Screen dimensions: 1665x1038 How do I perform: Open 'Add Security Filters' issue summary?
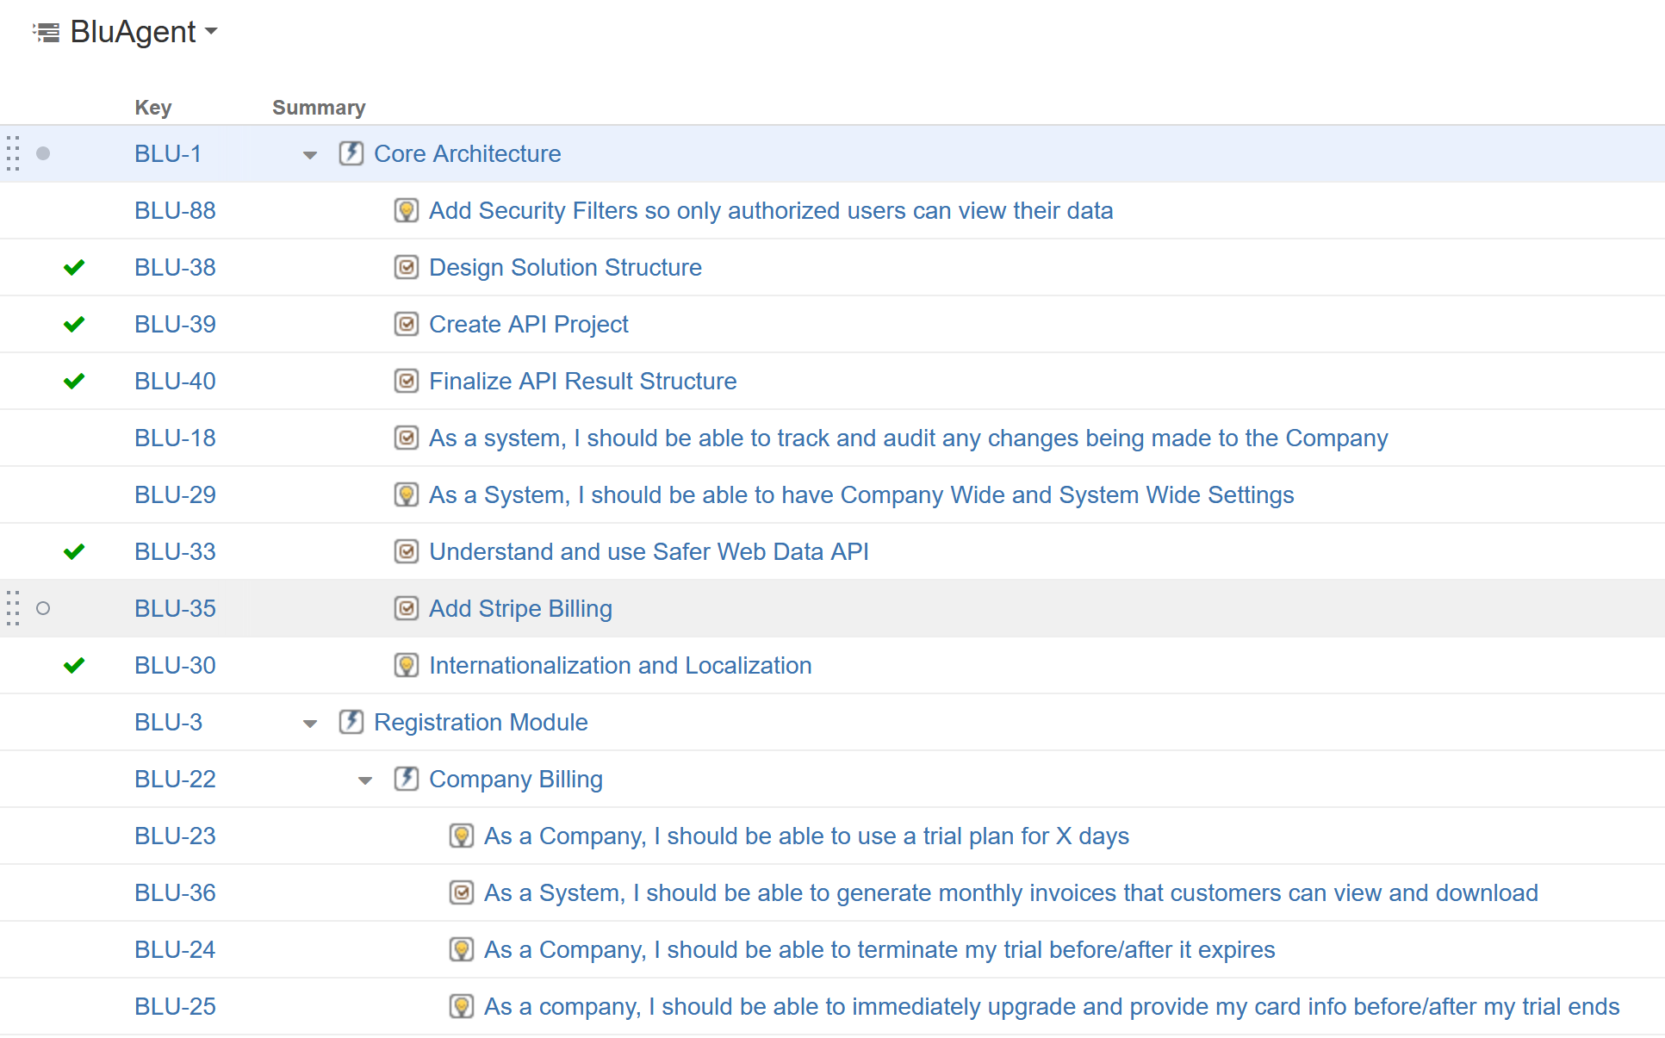point(771,210)
